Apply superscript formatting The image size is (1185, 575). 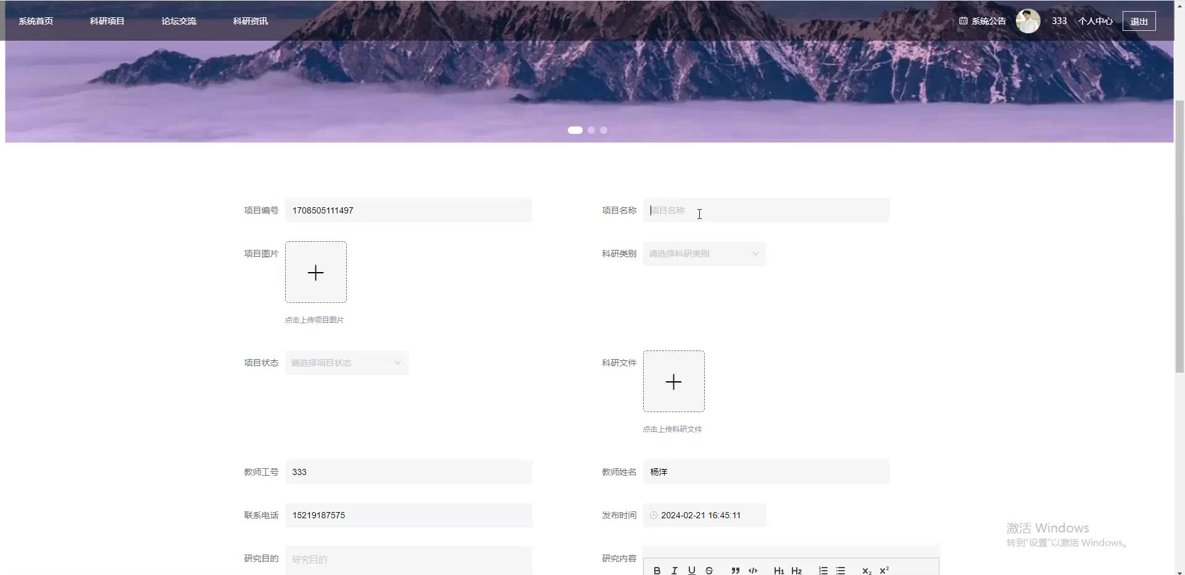(884, 571)
